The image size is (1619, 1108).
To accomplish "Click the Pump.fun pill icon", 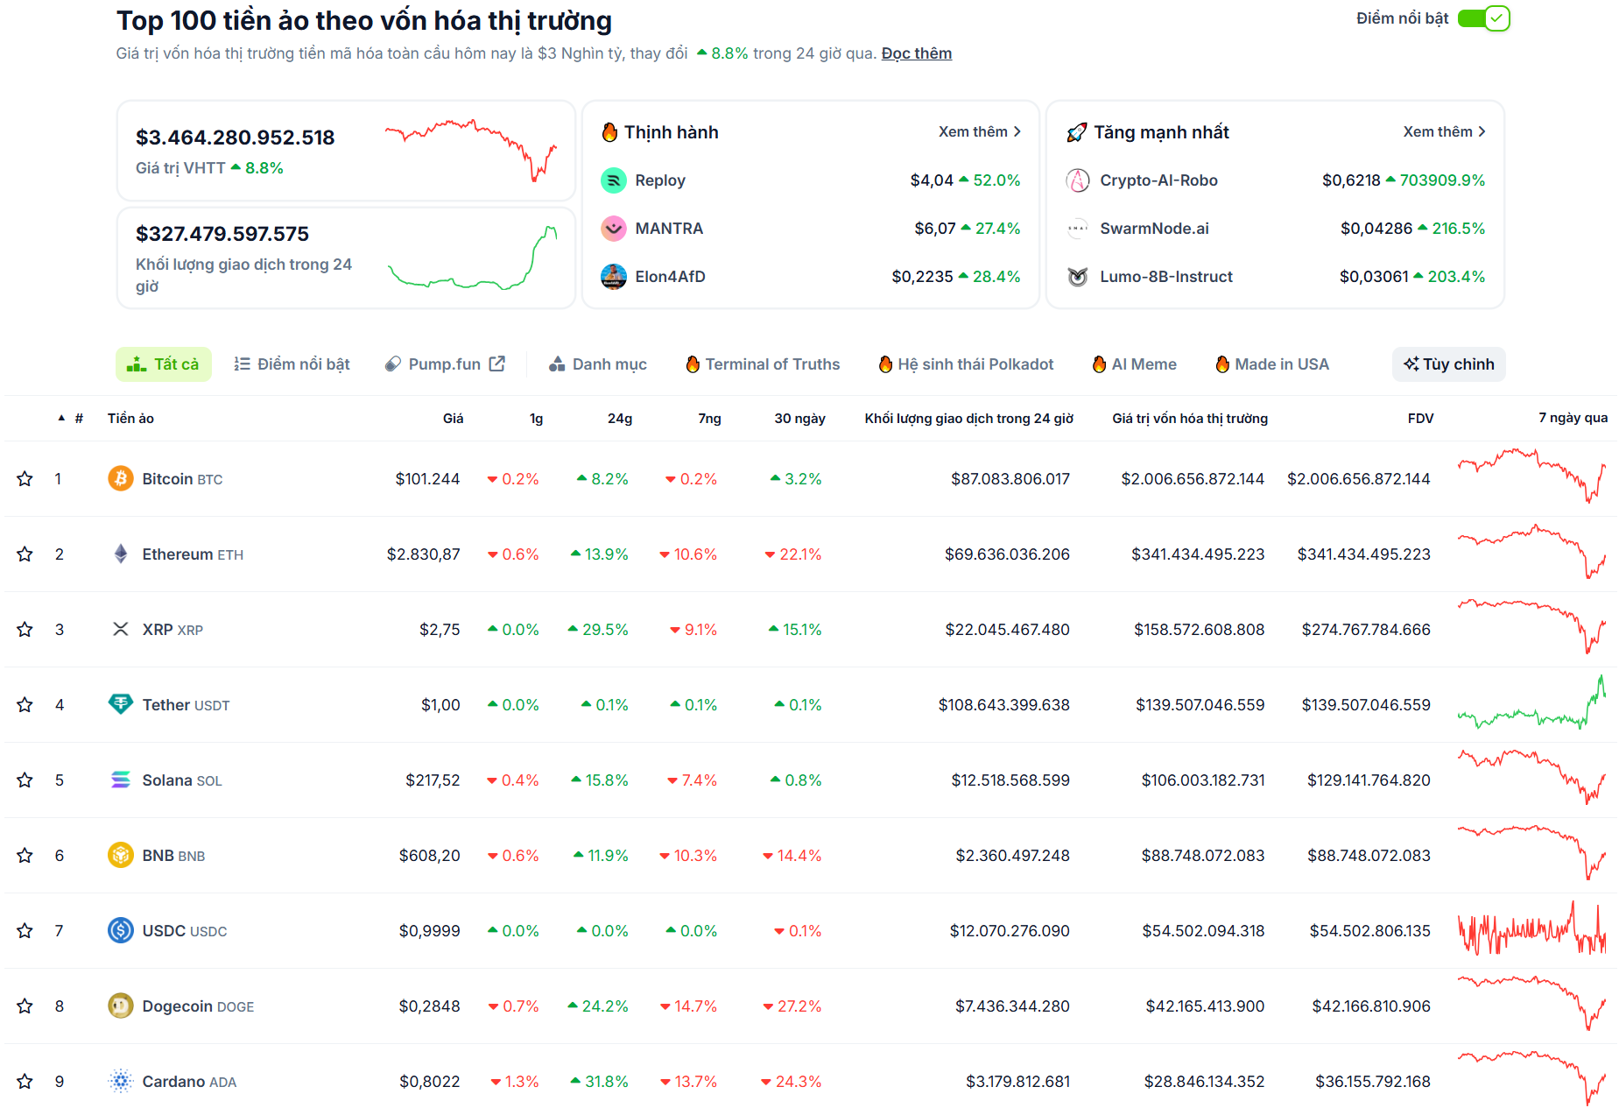I will tap(394, 364).
